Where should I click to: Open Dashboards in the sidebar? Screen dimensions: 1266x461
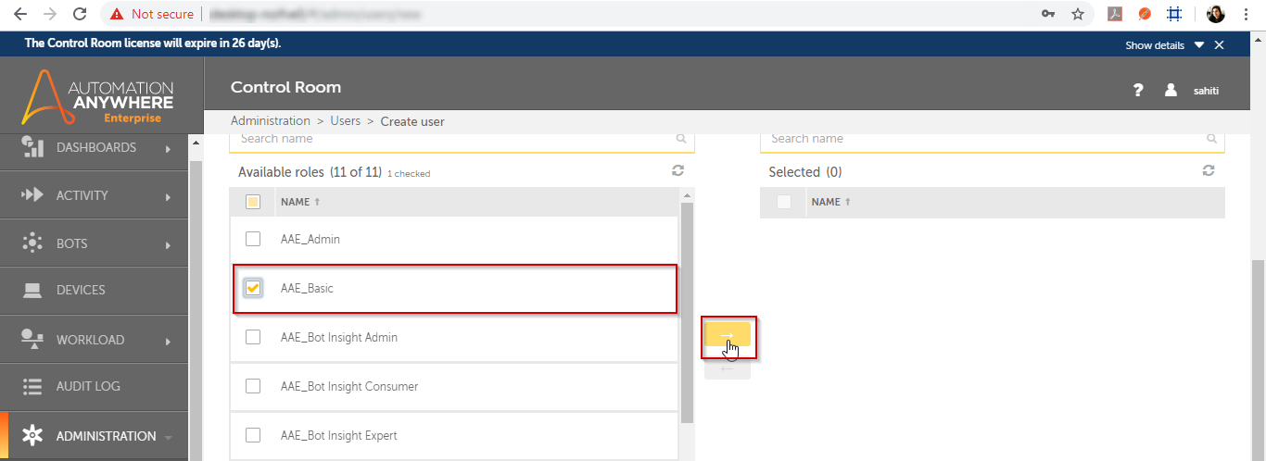point(96,147)
